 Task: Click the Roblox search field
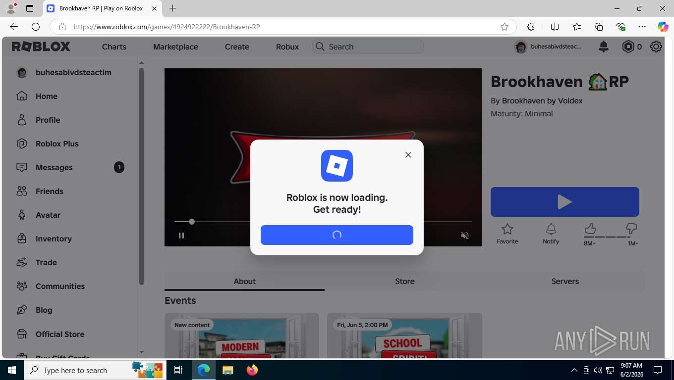coord(368,47)
